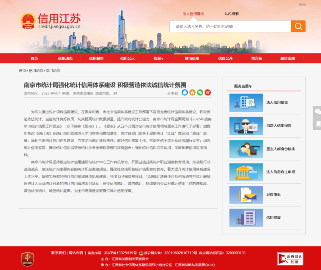The height and width of the screenshot is (270, 321).
Task: Click 信用动态 in the breadcrumb
Action: tap(36, 71)
